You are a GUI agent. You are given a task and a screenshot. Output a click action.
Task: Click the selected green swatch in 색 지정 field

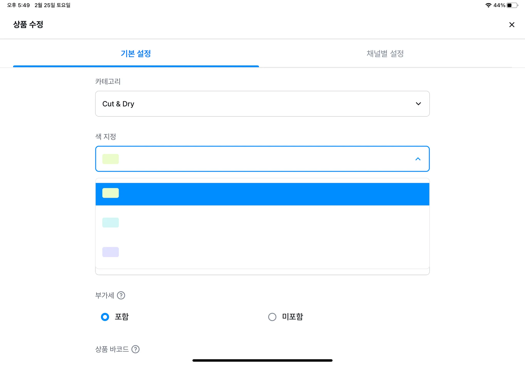tap(110, 159)
